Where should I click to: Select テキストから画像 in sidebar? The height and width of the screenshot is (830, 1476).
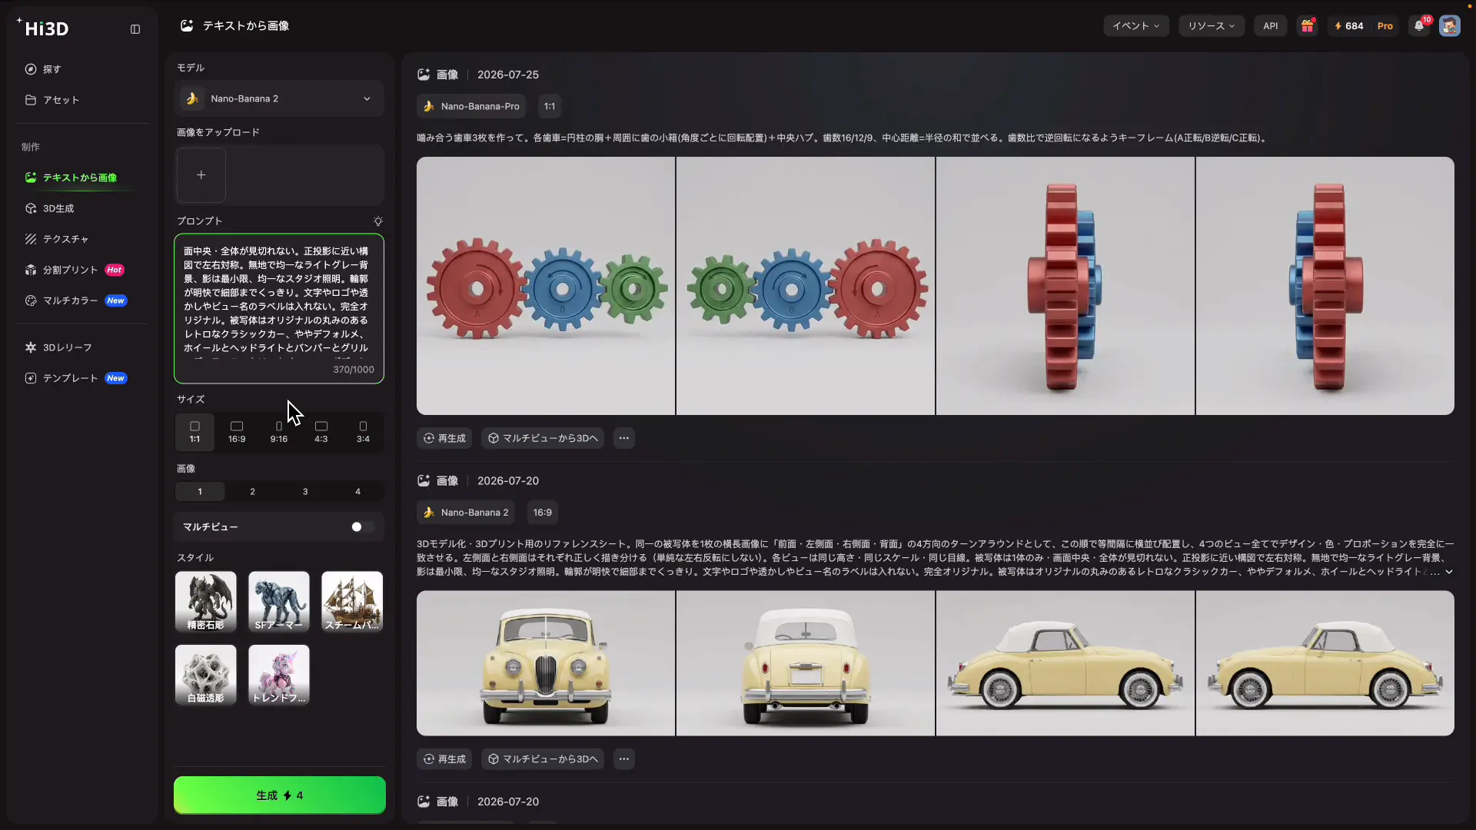(x=81, y=178)
